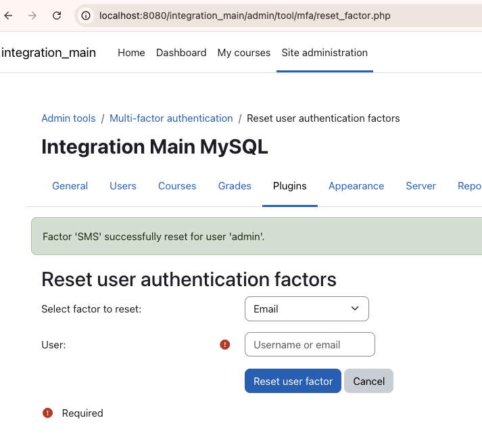Follow the Multi-factor authentication breadcrumb link

(x=171, y=118)
